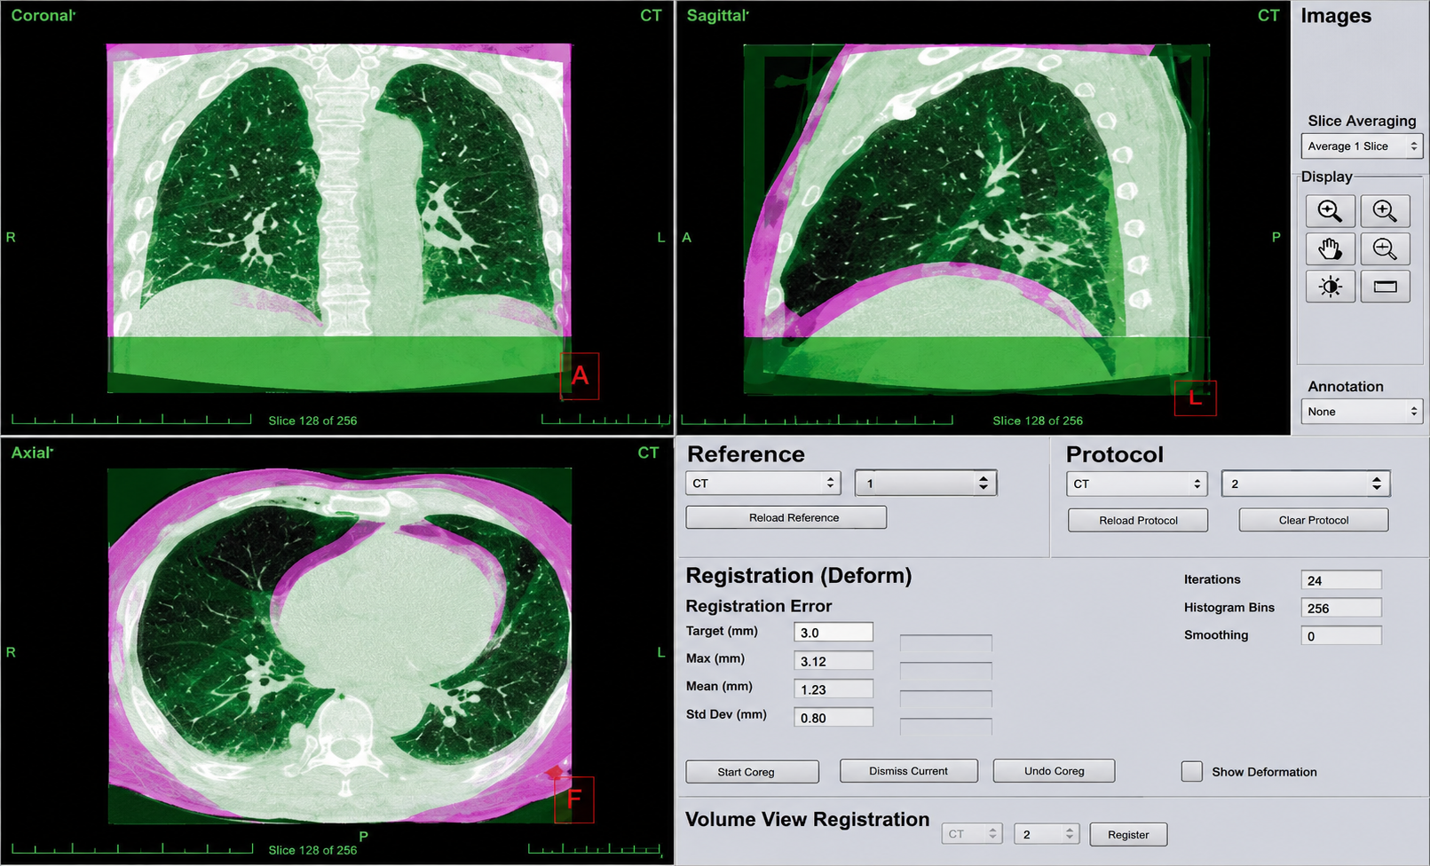Click the rectangle display tool icon
Viewport: 1430px width, 866px height.
click(x=1385, y=287)
